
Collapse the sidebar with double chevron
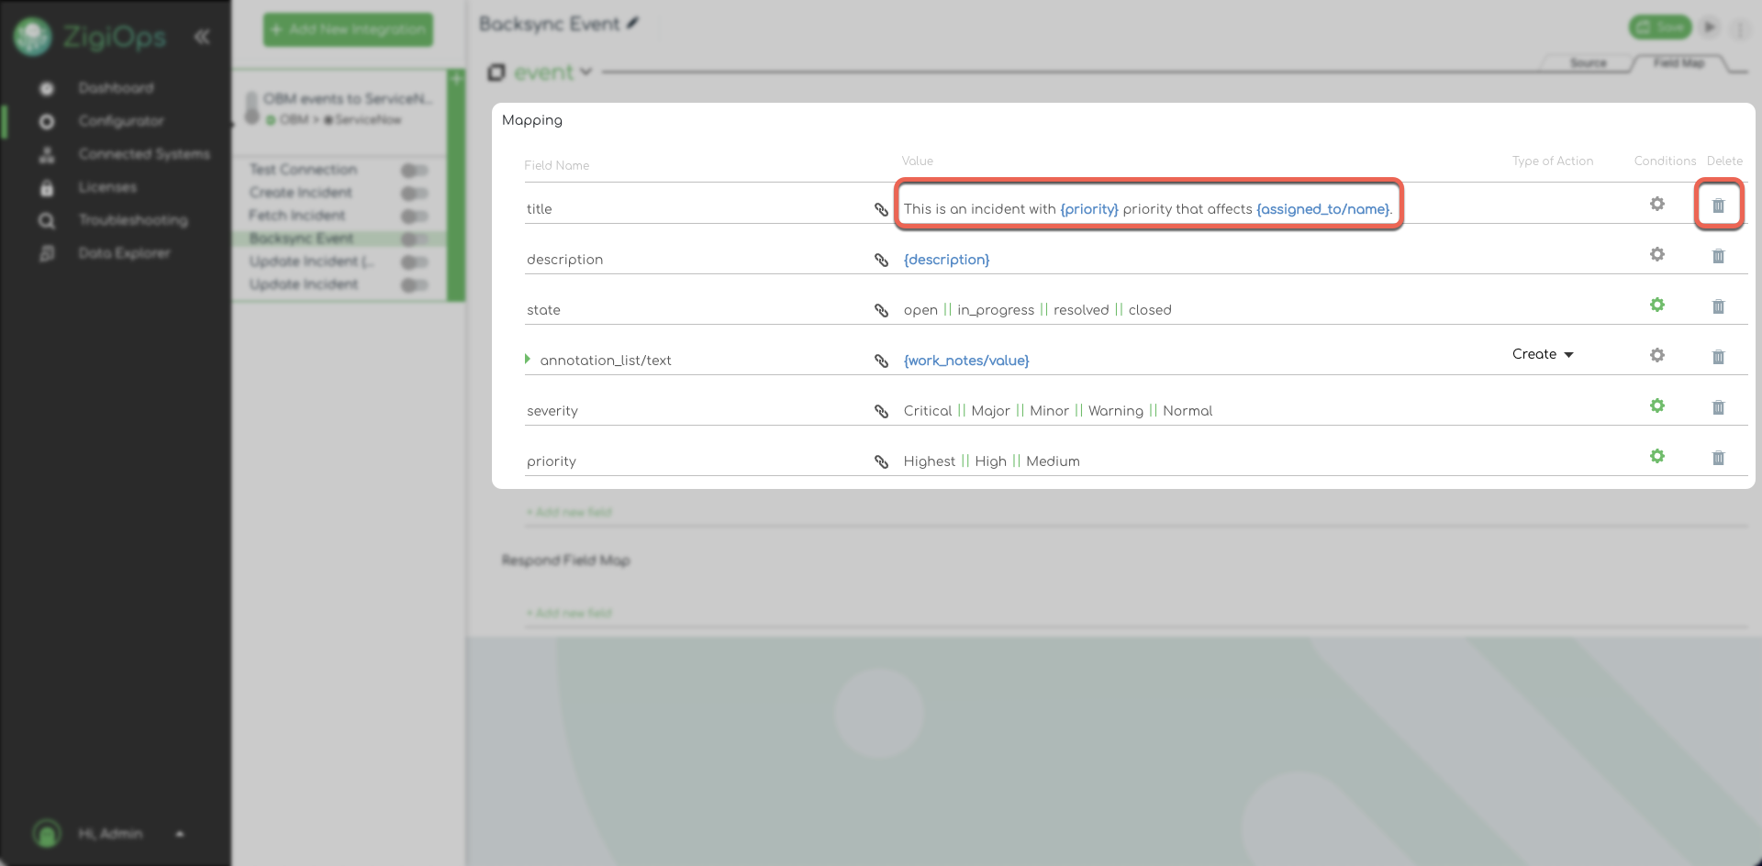[202, 37]
